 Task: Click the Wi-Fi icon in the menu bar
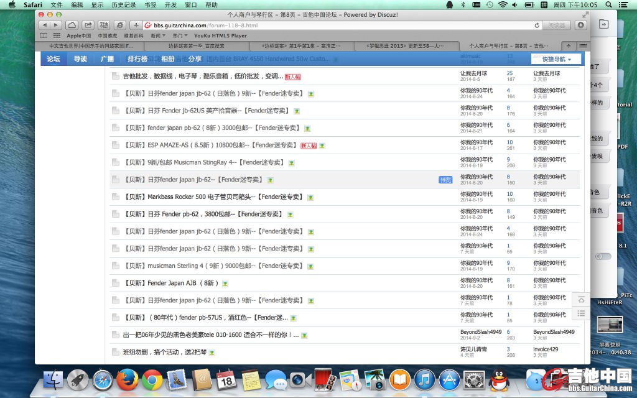pyautogui.click(x=502, y=4)
